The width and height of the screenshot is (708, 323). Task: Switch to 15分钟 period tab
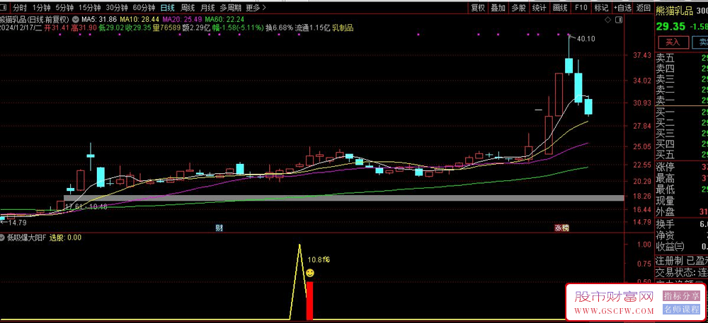(x=89, y=8)
